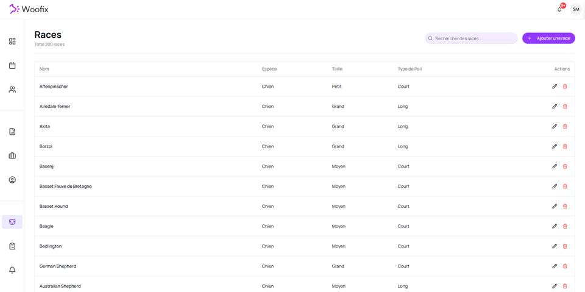Click the notifications bell in top header
This screenshot has height=292, width=585.
pos(559,9)
